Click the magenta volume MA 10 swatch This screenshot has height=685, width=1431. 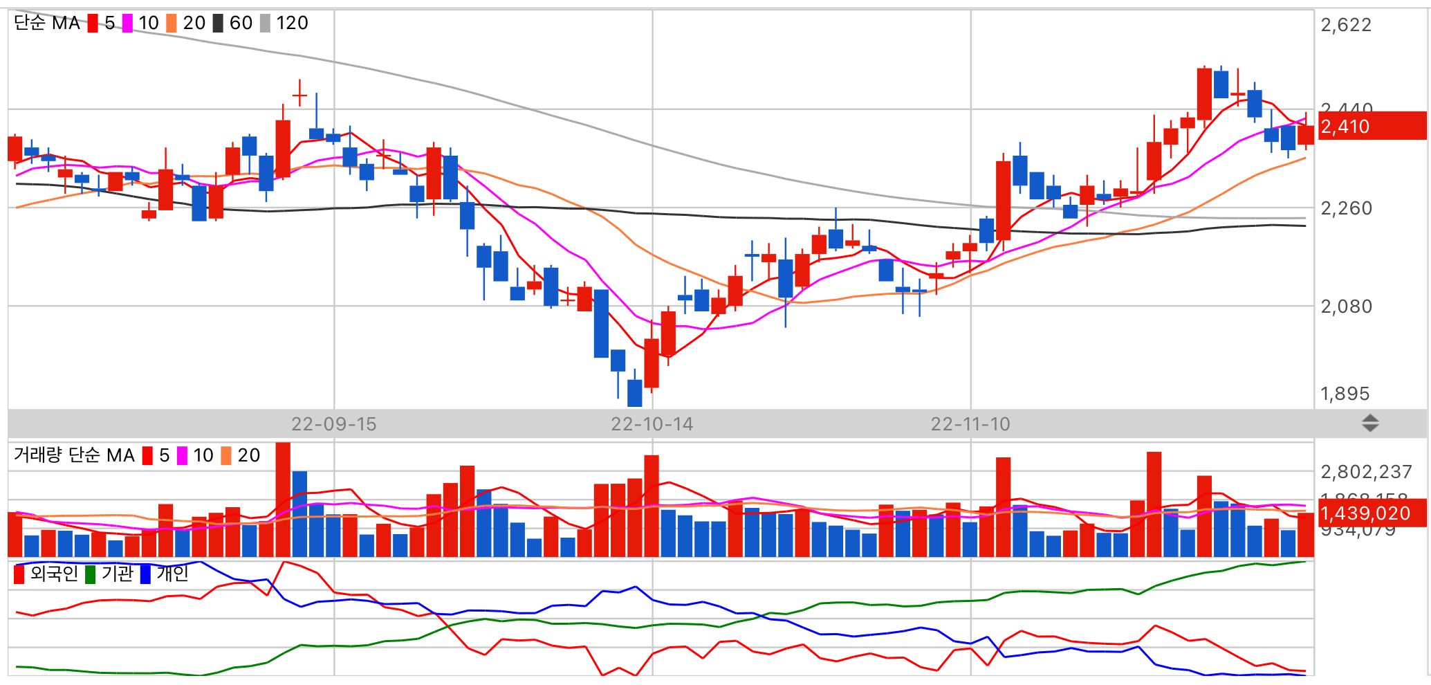tap(182, 456)
